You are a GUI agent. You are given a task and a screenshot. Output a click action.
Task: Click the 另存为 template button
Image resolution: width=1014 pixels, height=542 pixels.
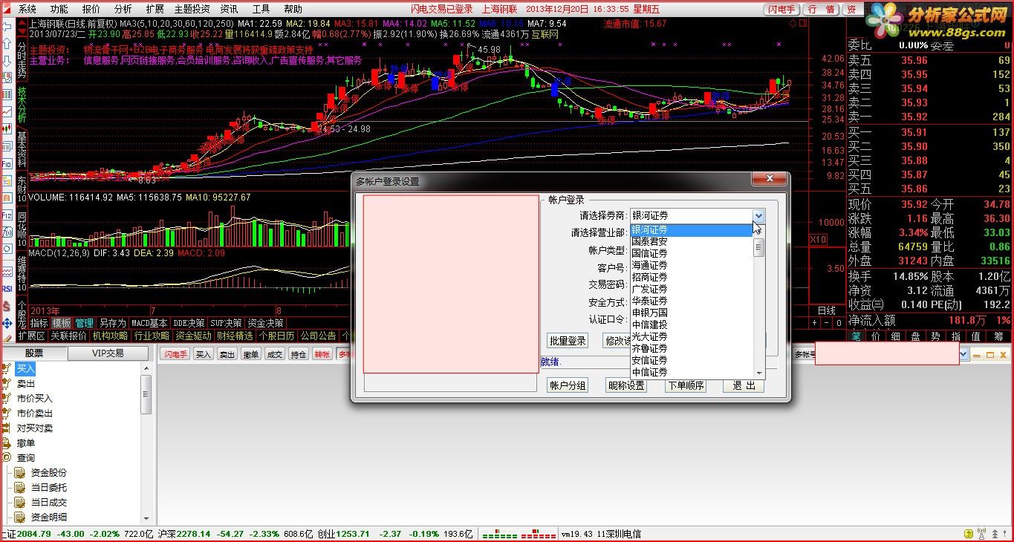coord(113,323)
